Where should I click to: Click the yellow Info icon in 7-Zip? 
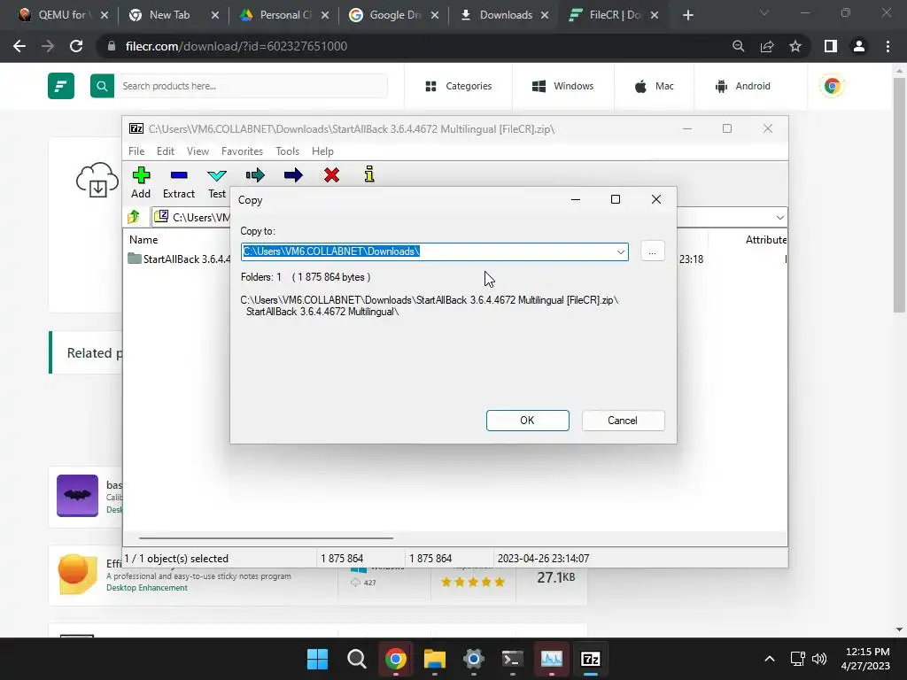pos(369,174)
